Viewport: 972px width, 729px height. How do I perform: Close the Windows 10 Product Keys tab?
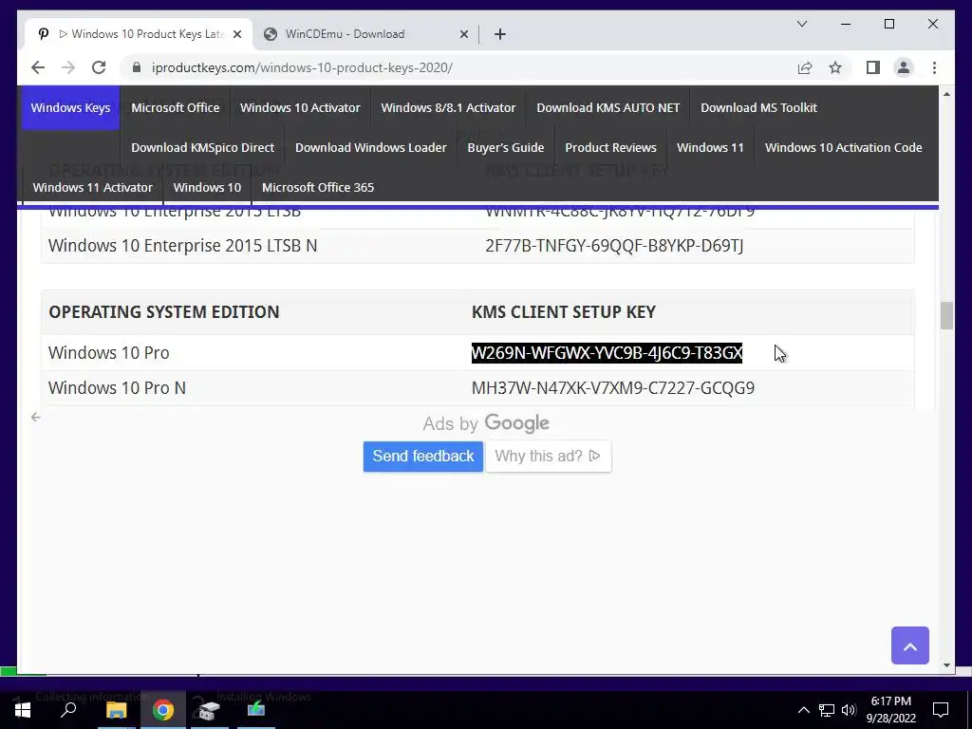tap(236, 34)
